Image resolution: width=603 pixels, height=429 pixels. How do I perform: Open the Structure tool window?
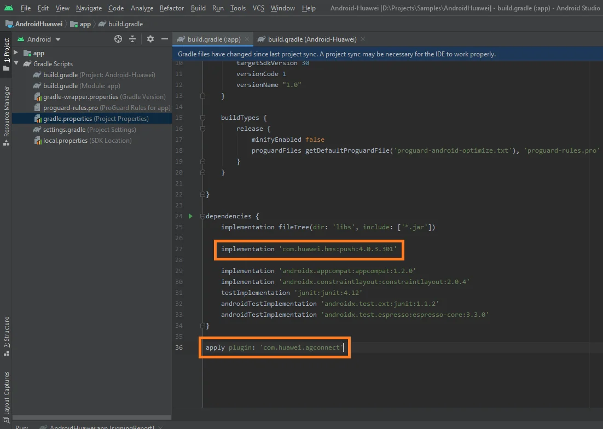7,333
